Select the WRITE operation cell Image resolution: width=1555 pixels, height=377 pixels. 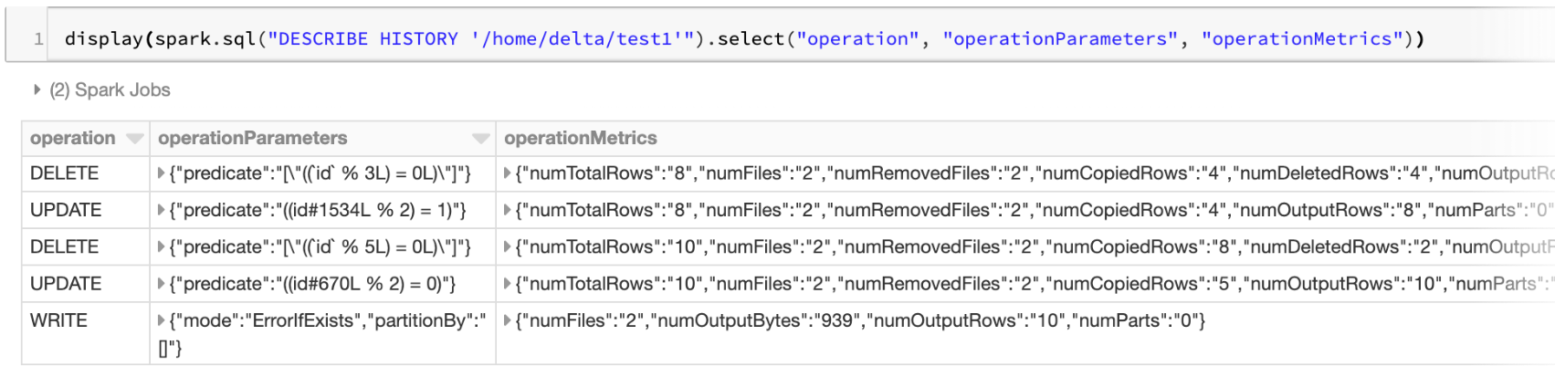tap(59, 320)
